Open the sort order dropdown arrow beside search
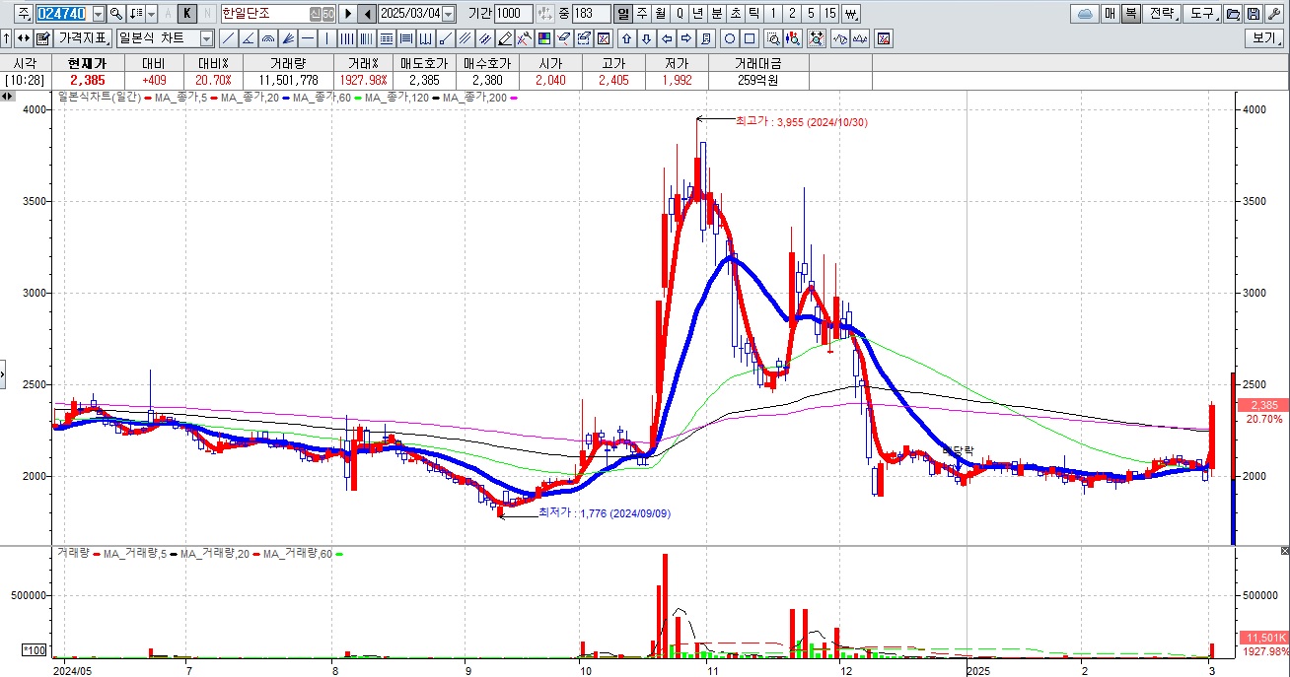Image resolution: width=1290 pixels, height=677 pixels. tap(151, 14)
